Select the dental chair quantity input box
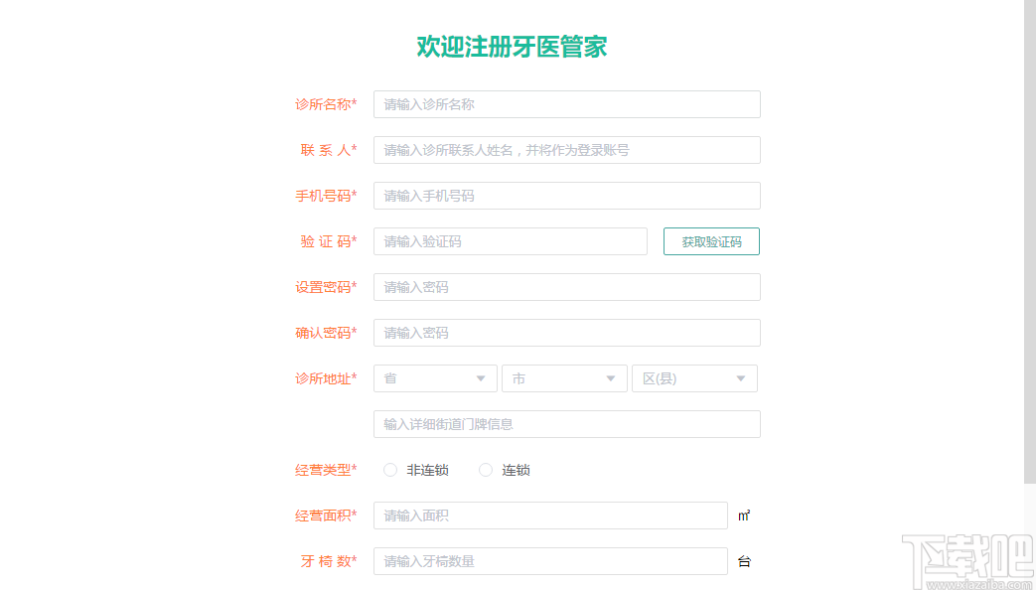 [549, 560]
